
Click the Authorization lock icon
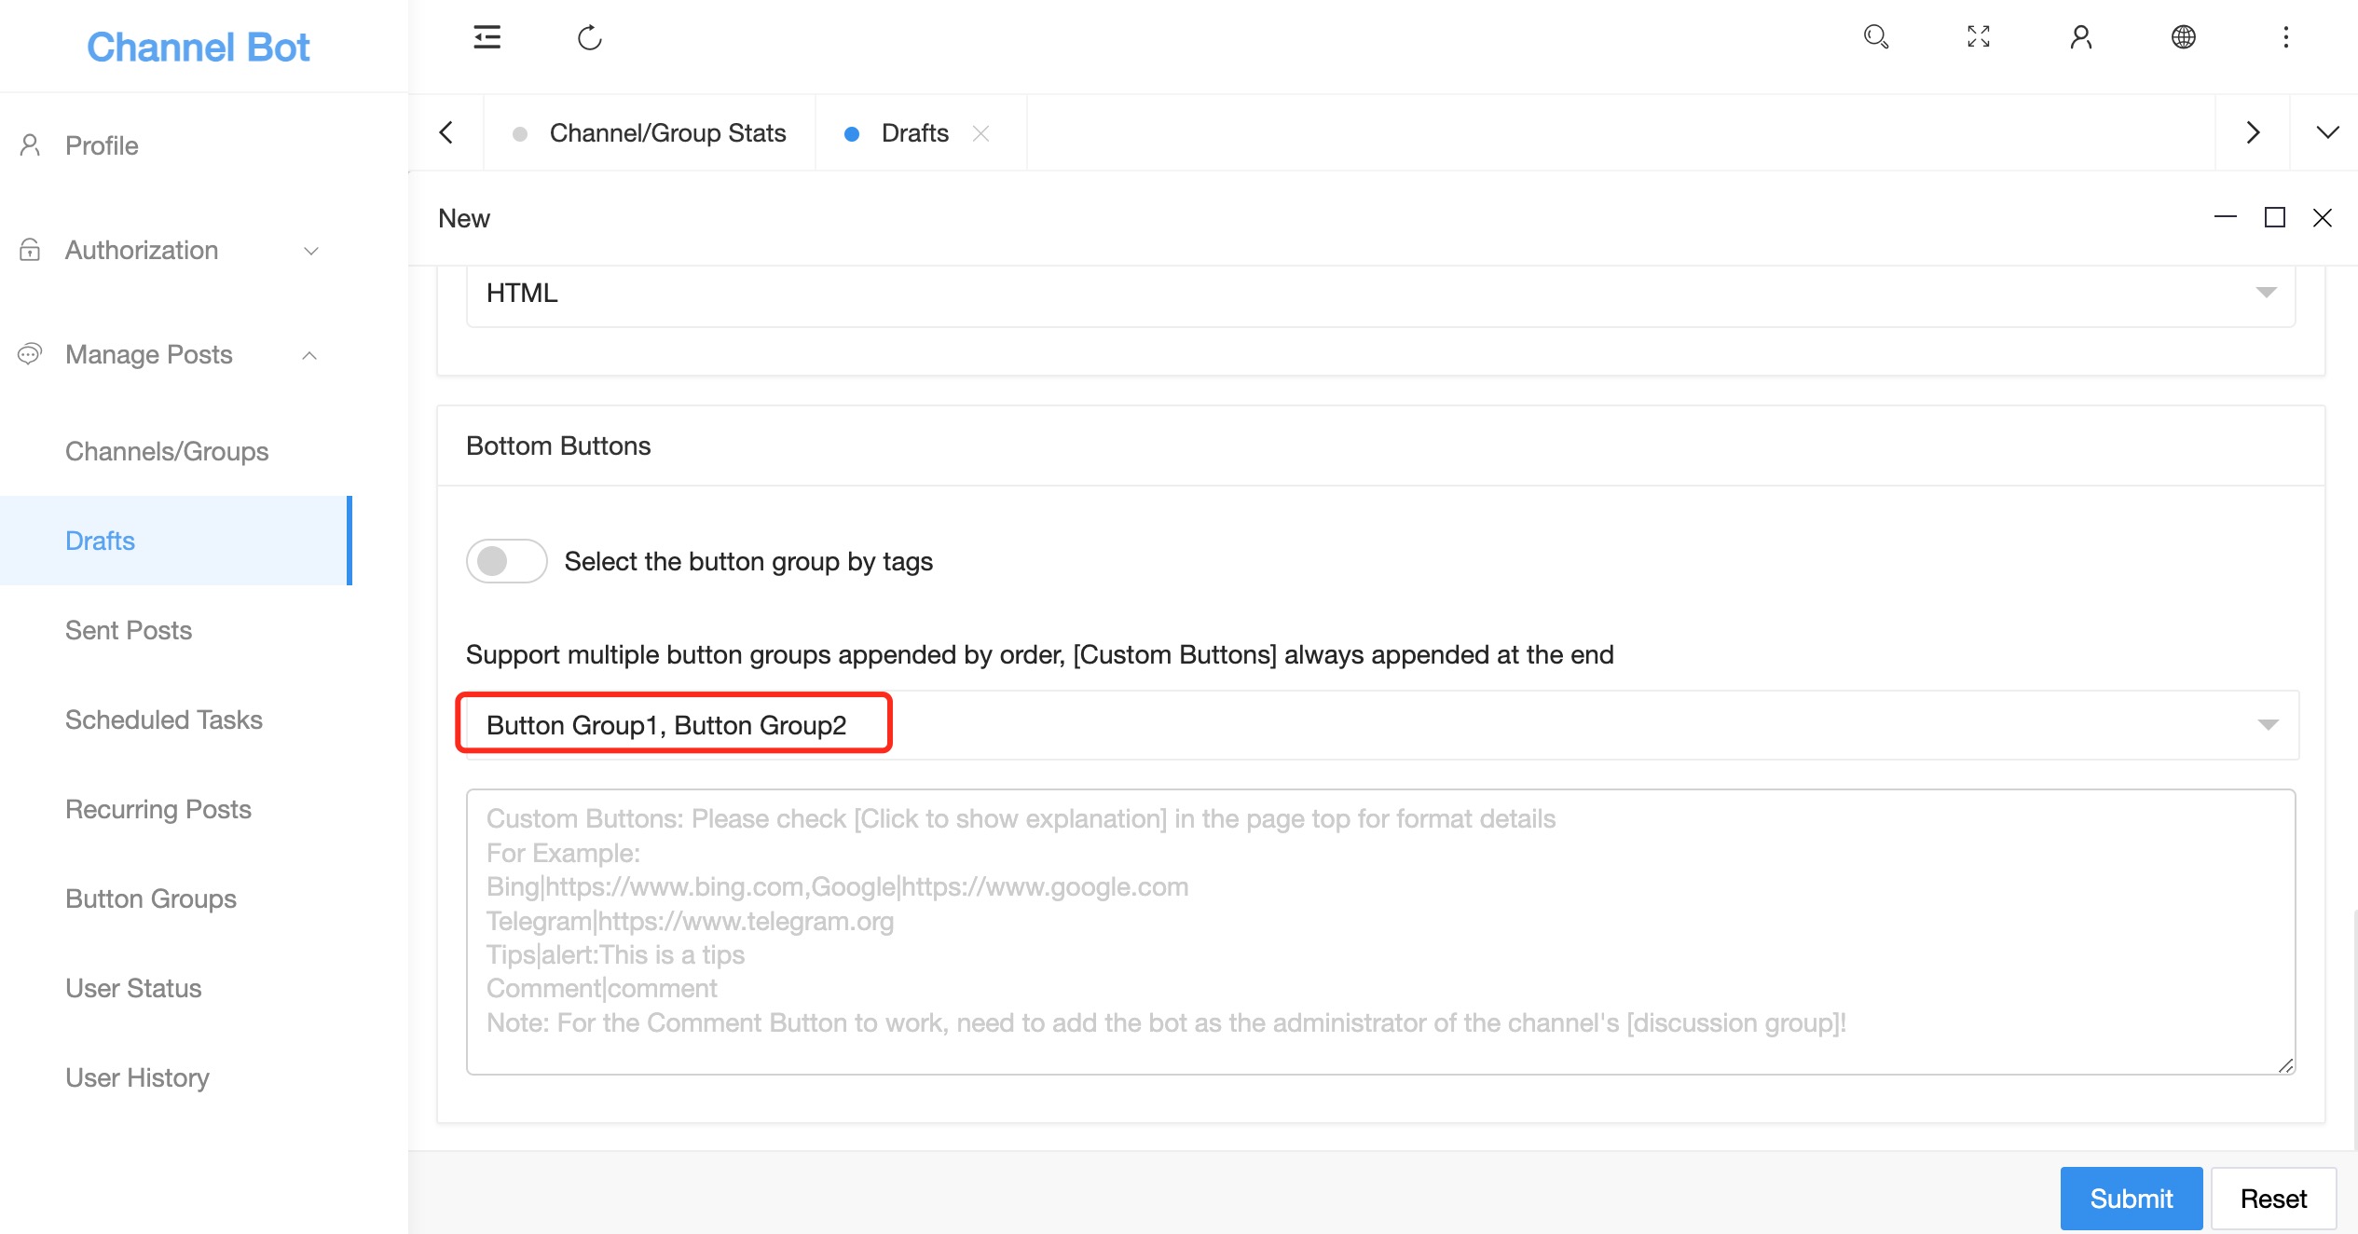(x=30, y=250)
